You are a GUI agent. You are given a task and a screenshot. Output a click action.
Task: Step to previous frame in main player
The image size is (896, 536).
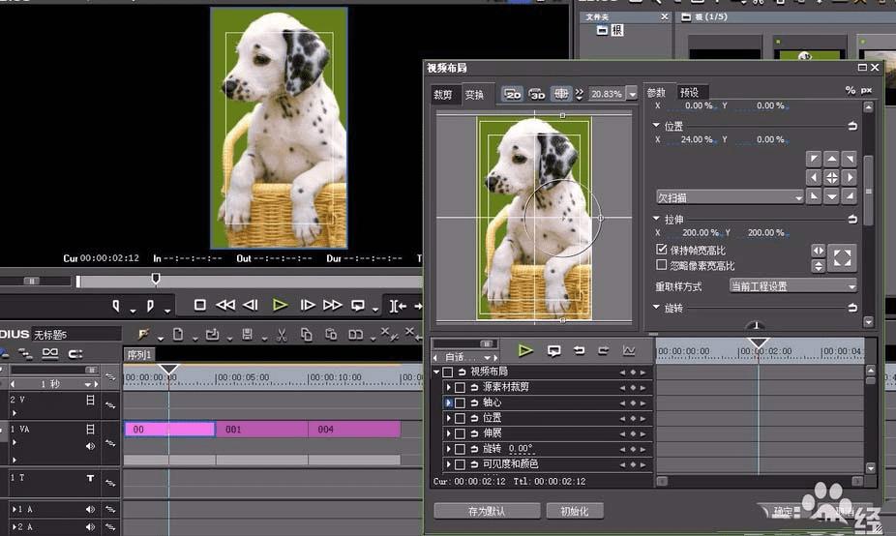click(x=251, y=305)
